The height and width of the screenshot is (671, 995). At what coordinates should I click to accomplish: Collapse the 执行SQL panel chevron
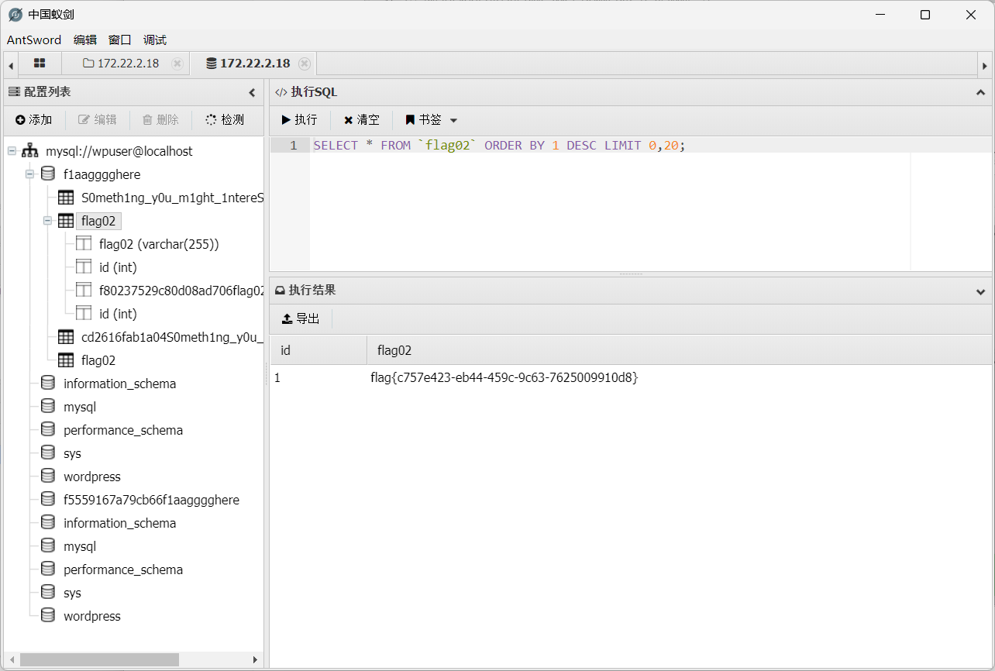[981, 92]
